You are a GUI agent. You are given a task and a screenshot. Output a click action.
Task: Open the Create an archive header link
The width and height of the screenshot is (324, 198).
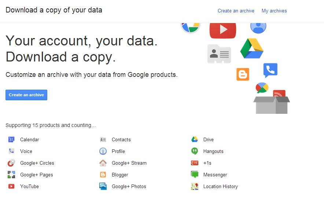point(236,11)
